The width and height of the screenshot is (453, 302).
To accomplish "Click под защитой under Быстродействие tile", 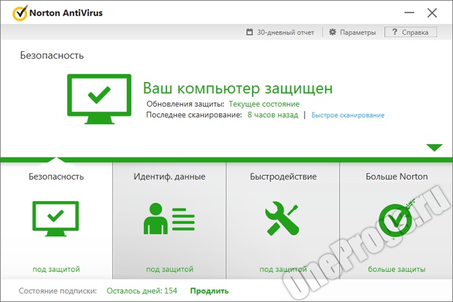I will point(283,269).
